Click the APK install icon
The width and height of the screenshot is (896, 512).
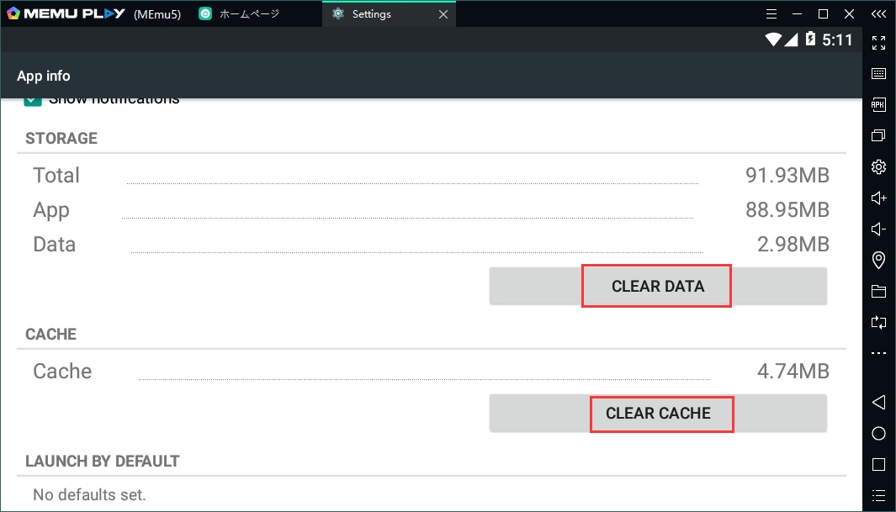click(x=878, y=104)
